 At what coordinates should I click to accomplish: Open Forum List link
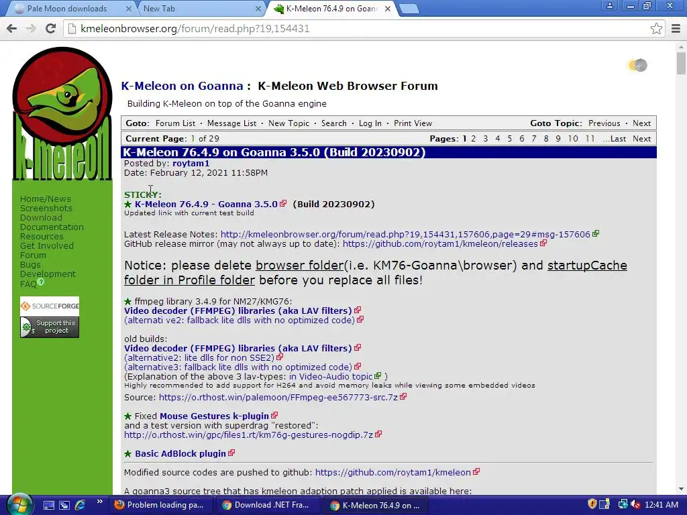click(175, 123)
